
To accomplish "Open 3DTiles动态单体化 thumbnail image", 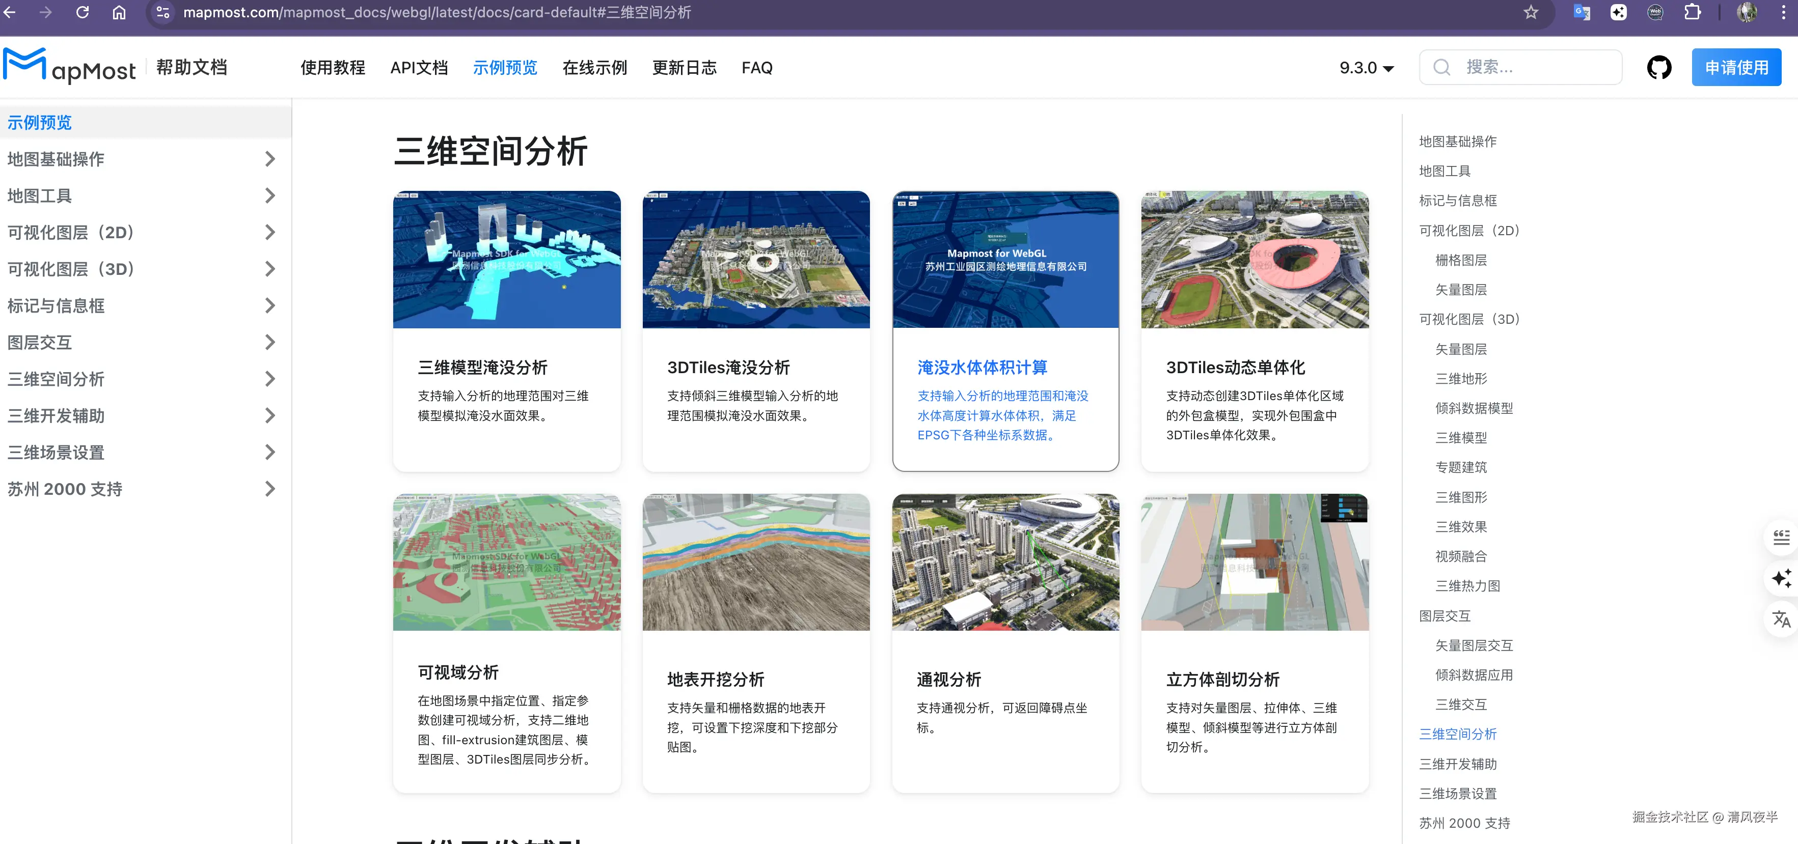I will coord(1255,260).
